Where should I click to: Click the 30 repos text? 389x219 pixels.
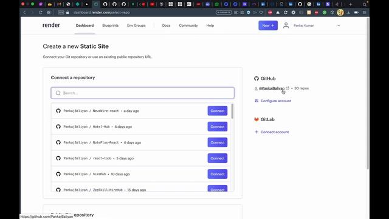pyautogui.click(x=301, y=88)
